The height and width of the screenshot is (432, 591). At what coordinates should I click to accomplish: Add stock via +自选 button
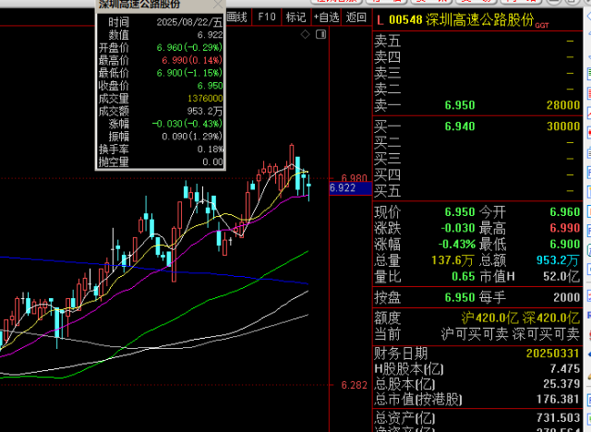click(x=326, y=17)
